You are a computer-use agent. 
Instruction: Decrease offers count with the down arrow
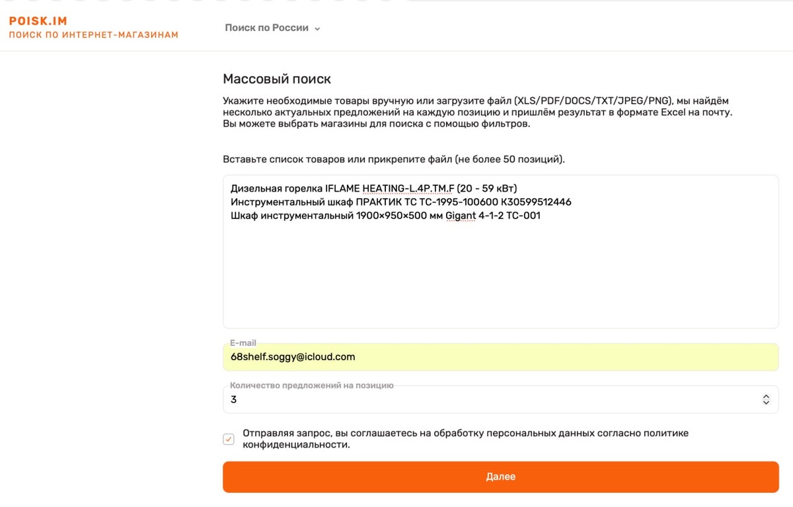coord(766,403)
